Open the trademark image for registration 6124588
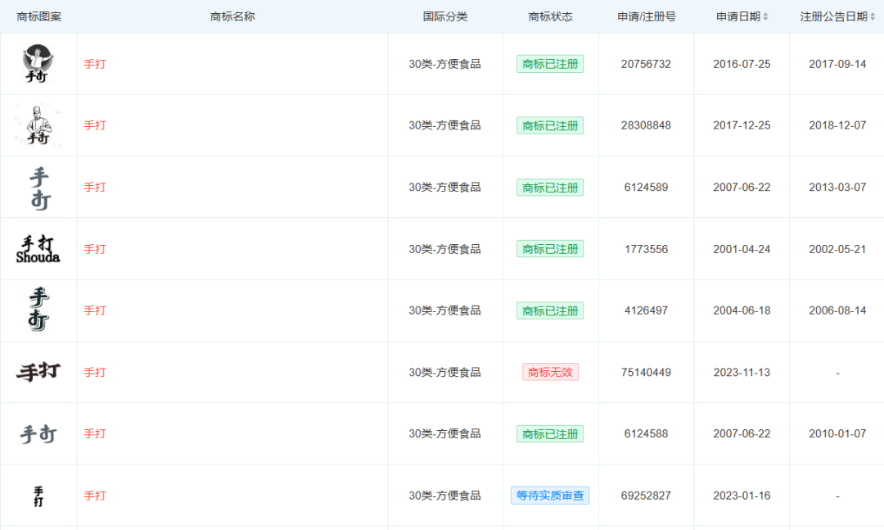 [x=38, y=434]
